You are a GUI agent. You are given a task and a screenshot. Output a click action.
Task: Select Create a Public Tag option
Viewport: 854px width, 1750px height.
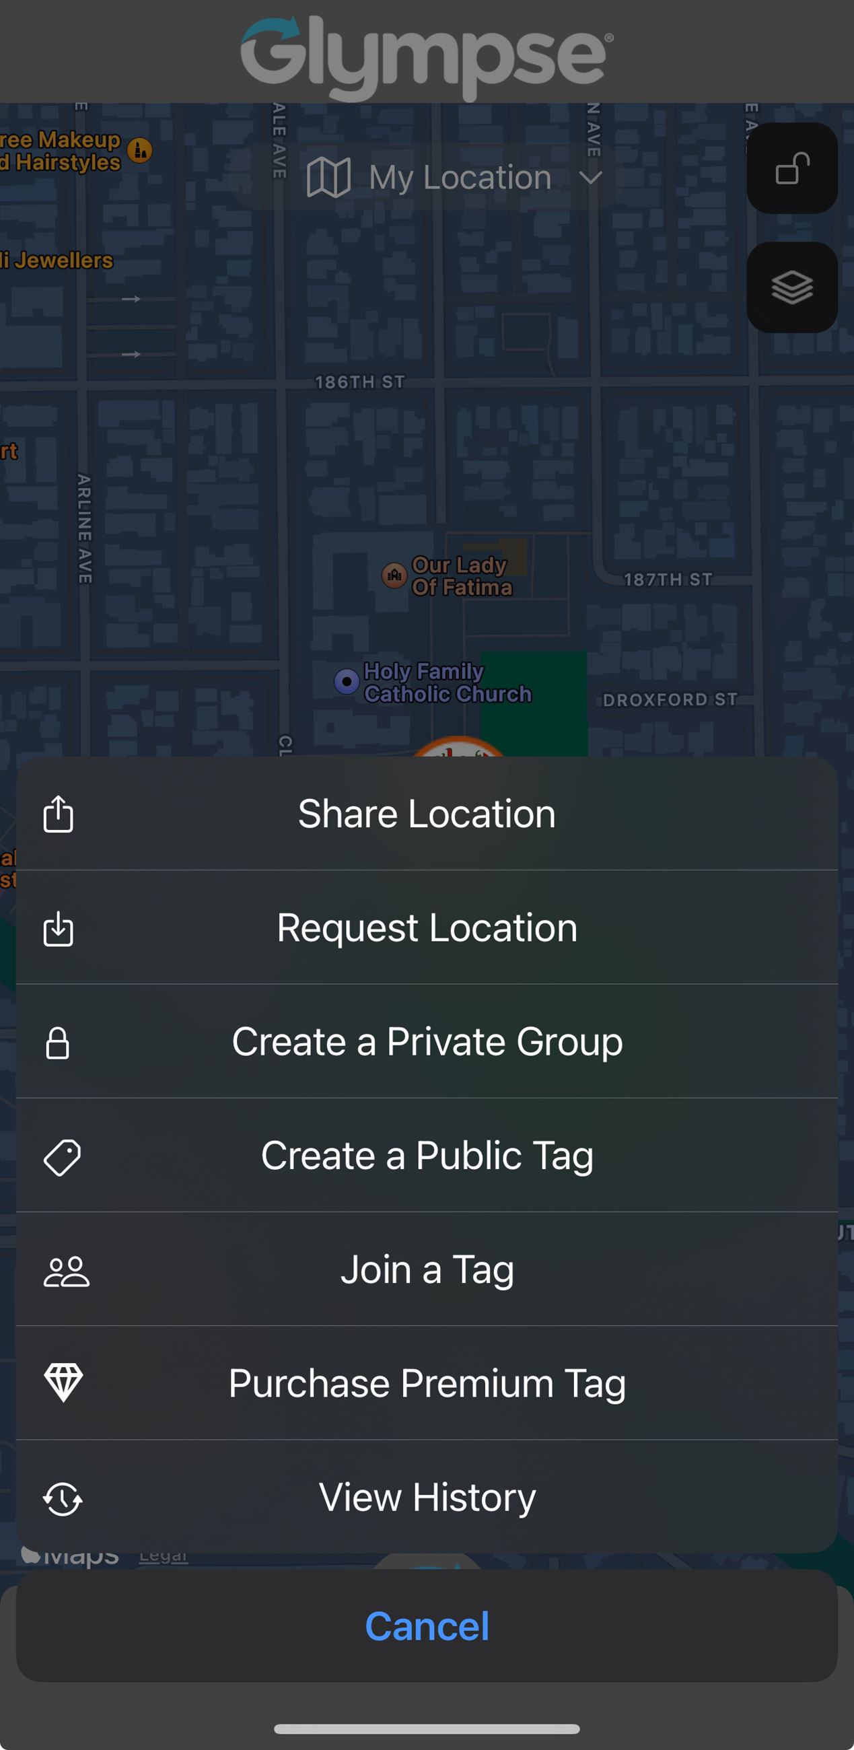(x=427, y=1156)
